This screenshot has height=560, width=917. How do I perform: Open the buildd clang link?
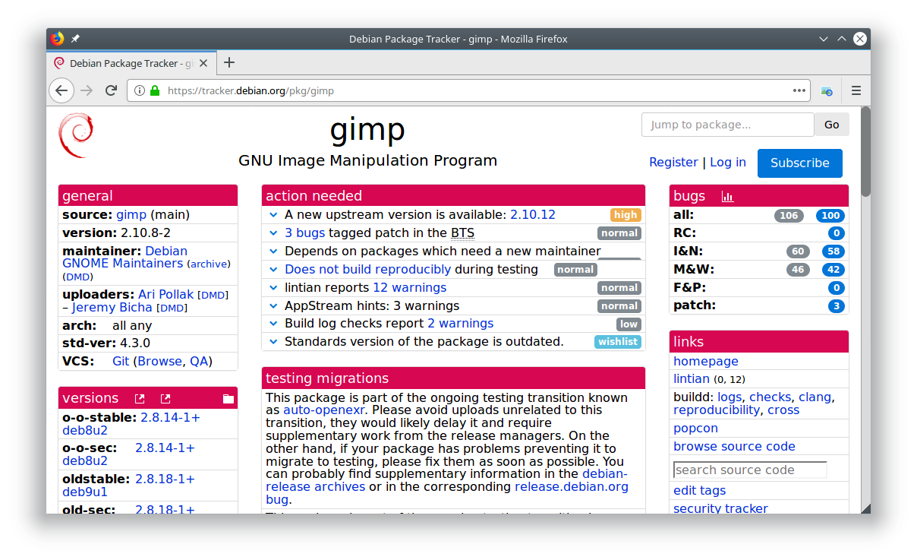pyautogui.click(x=815, y=397)
